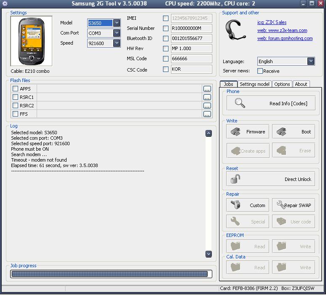Open the www.z3x-team.com link
This screenshot has height=295, width=326.
click(282, 30)
